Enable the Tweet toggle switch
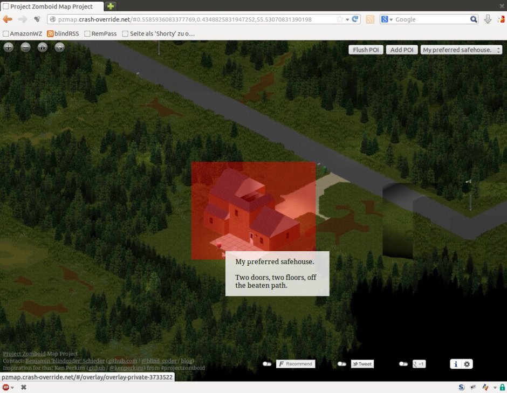The height and width of the screenshot is (393, 507). pyautogui.click(x=341, y=364)
